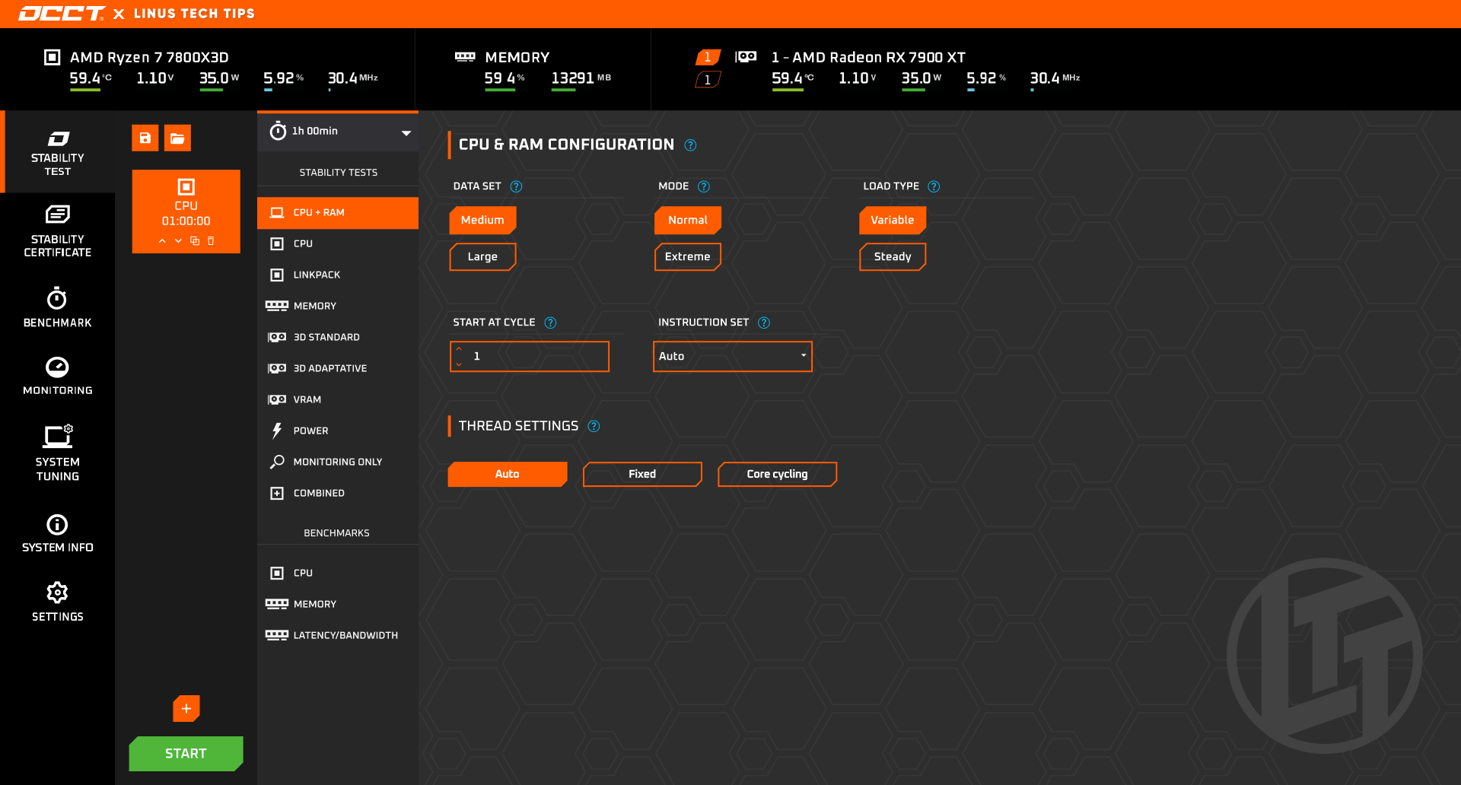This screenshot has width=1461, height=785.
Task: Choose Normal mode
Action: coord(688,220)
